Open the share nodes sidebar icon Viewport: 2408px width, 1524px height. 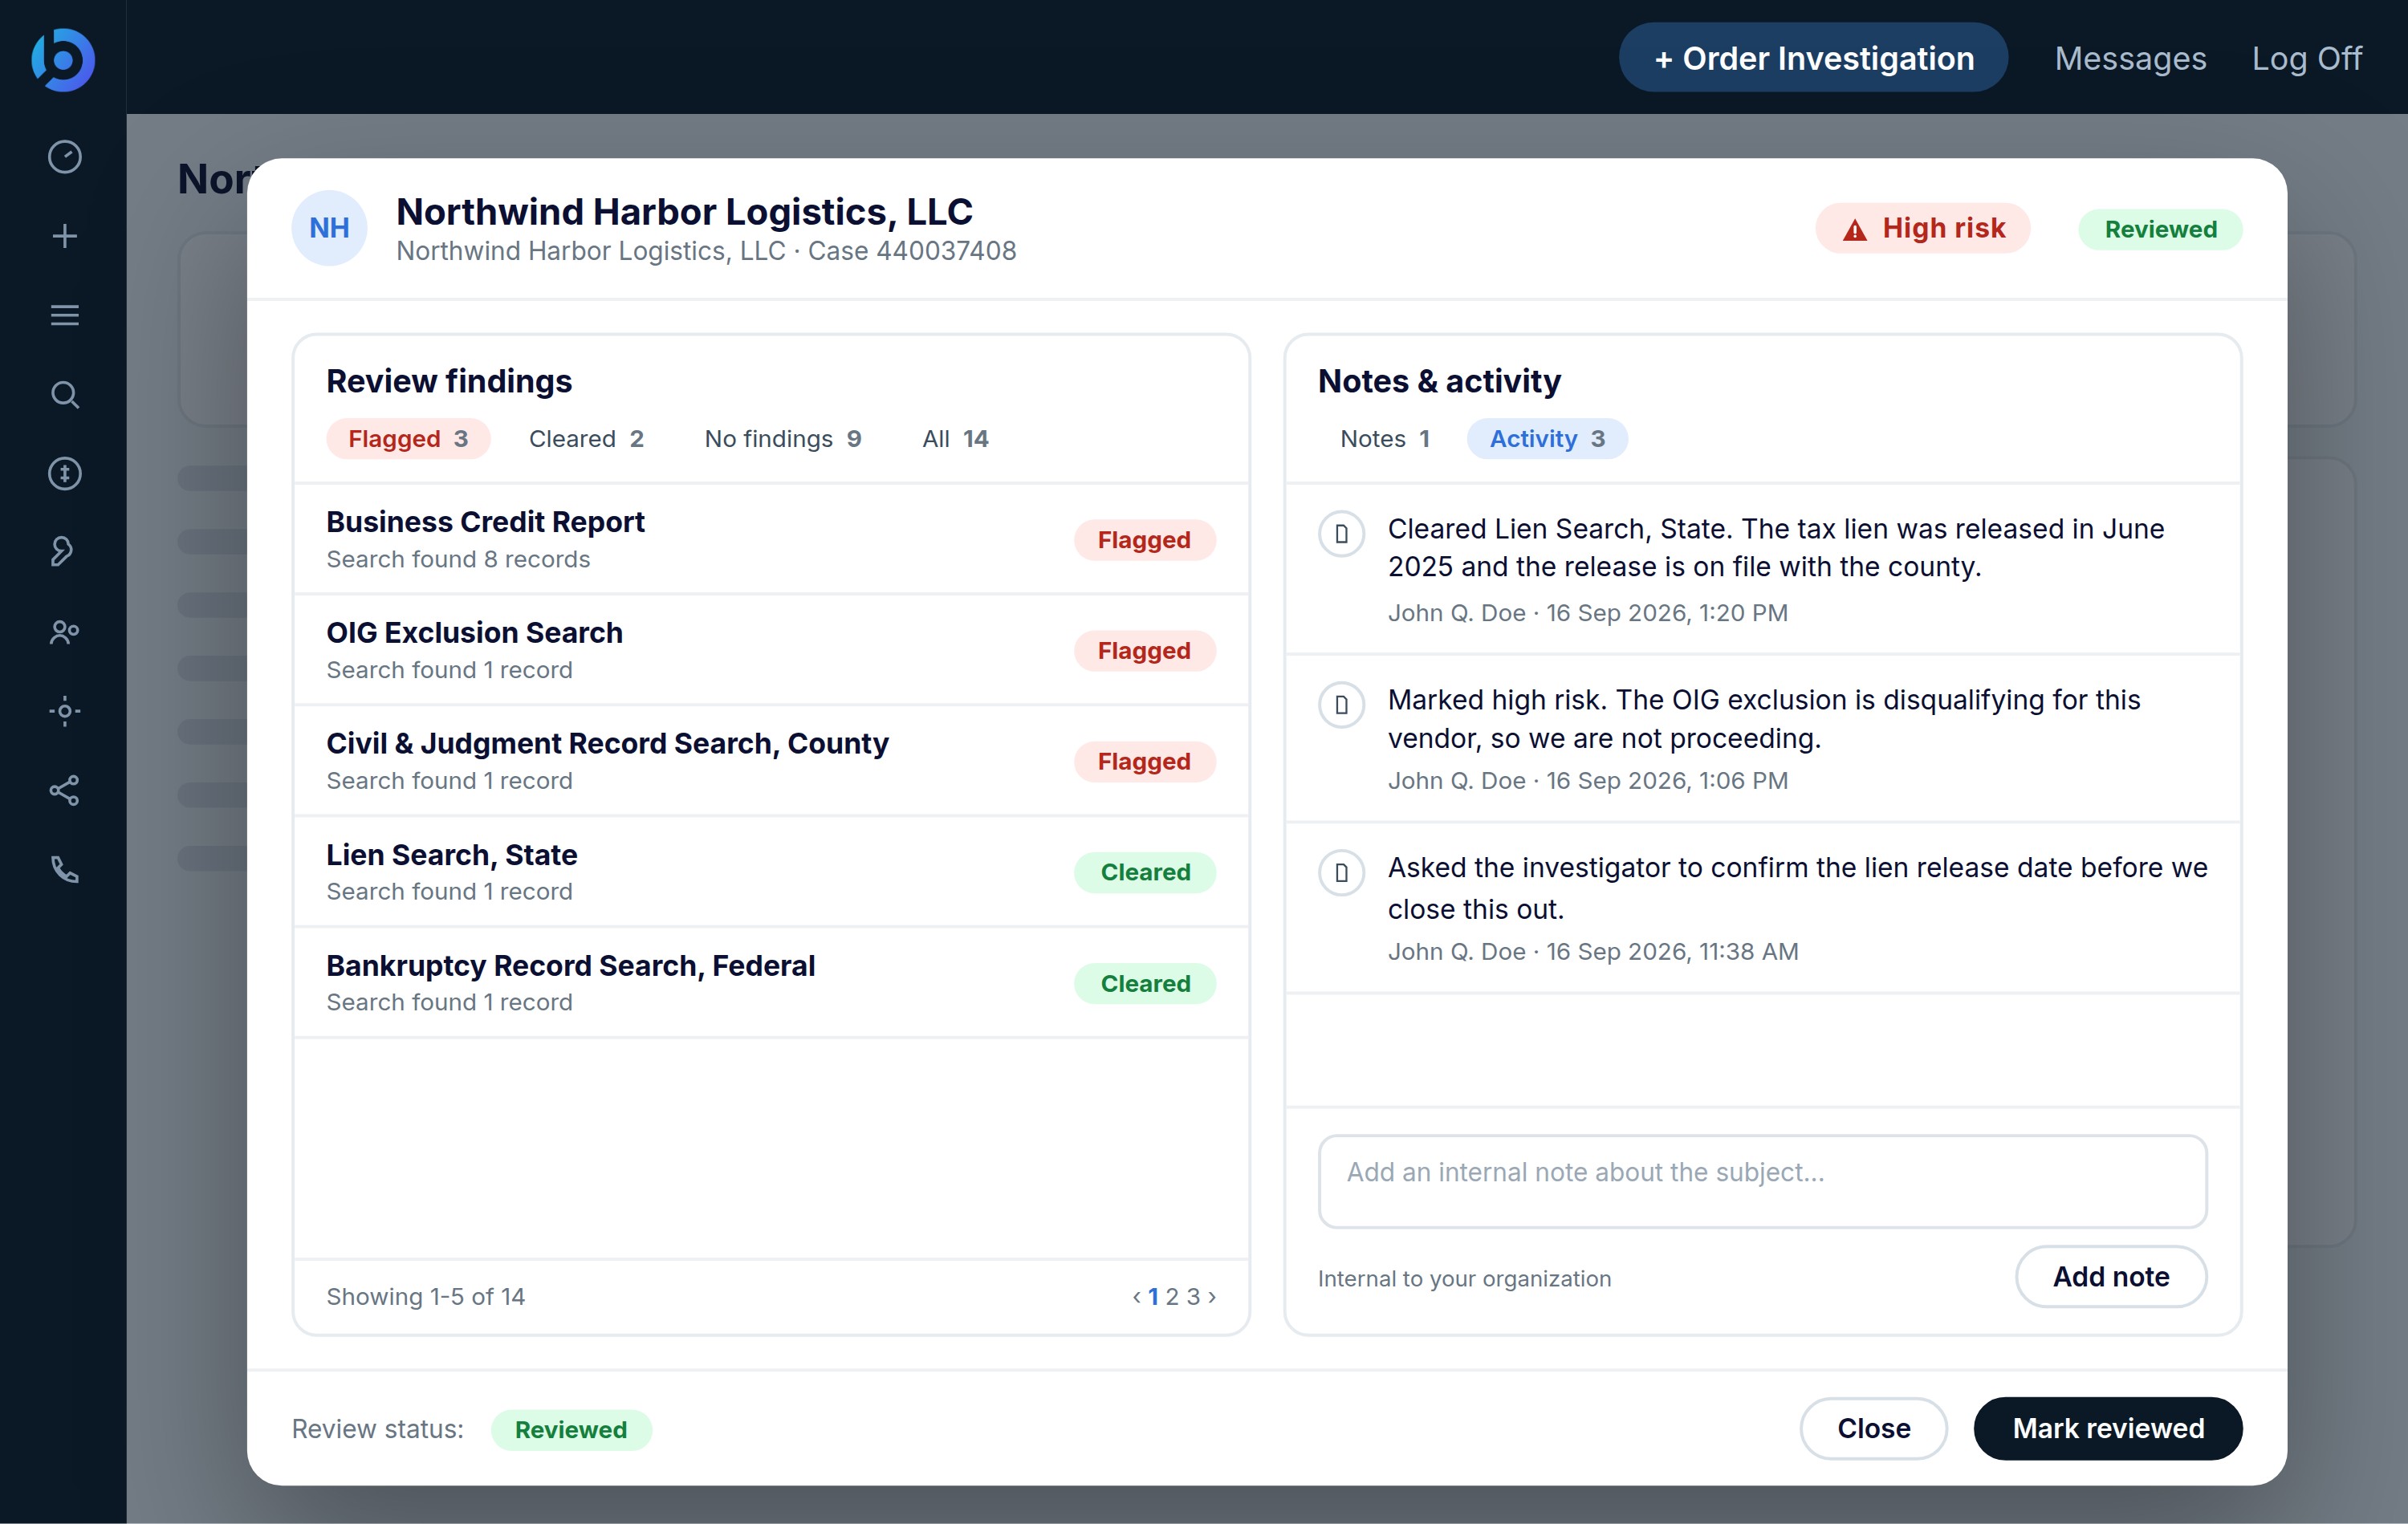click(65, 790)
